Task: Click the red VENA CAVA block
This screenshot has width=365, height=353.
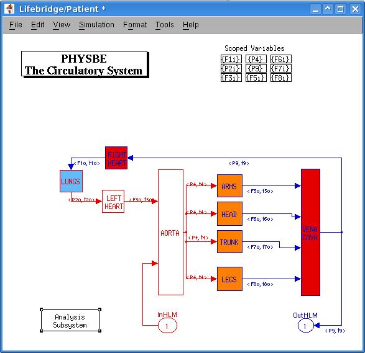Action: pos(310,232)
